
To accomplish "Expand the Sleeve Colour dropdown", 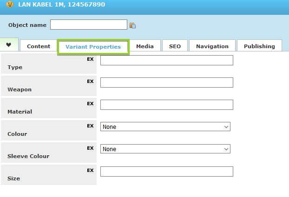I will tap(165, 149).
